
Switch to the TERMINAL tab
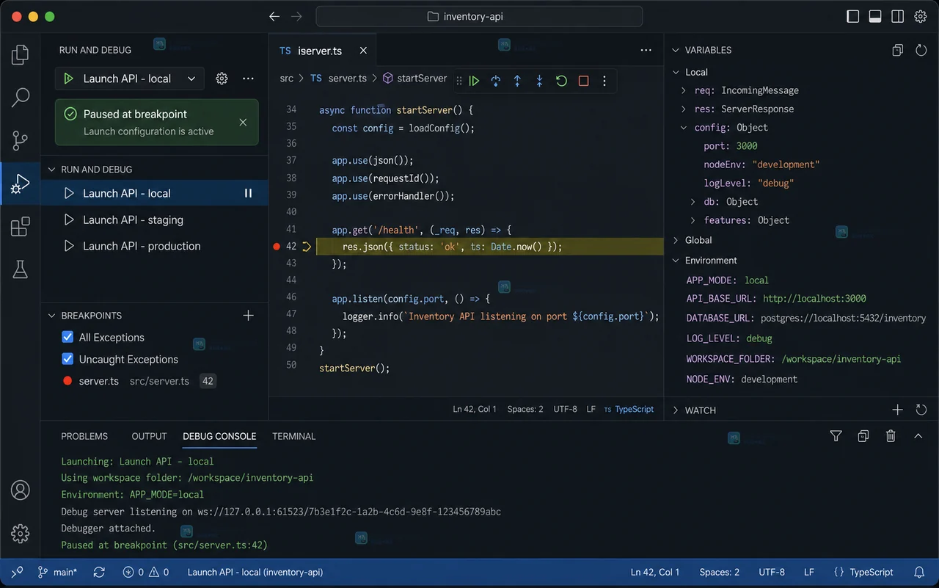click(x=293, y=436)
